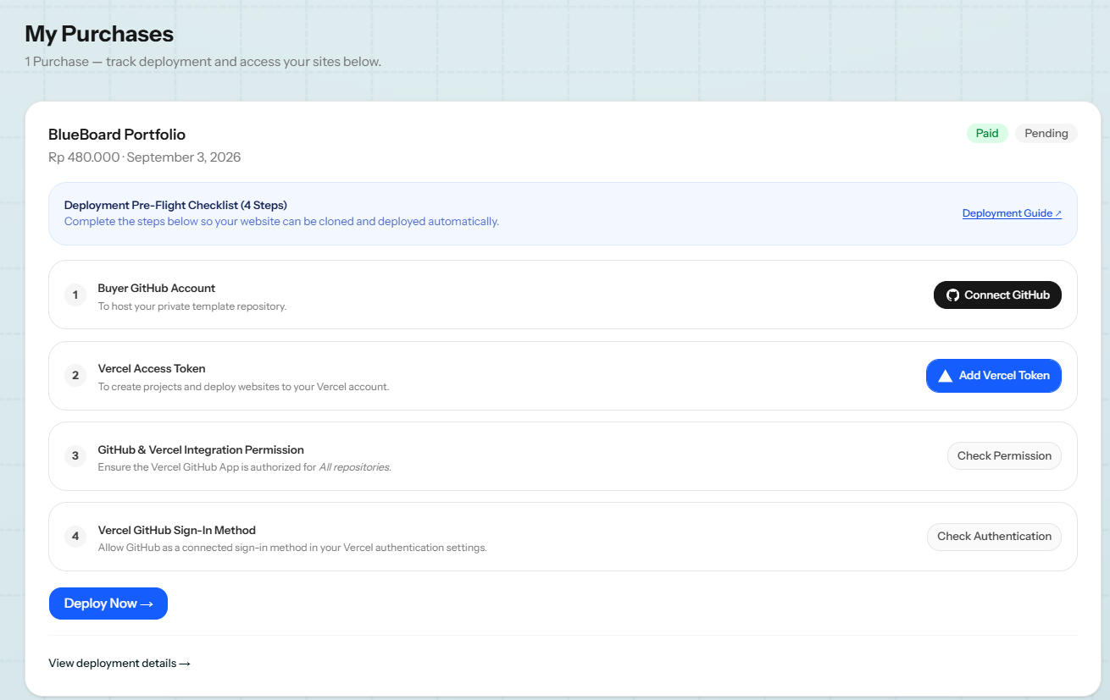1110x700 pixels.
Task: Click the Pending status badge
Action: 1046,134
